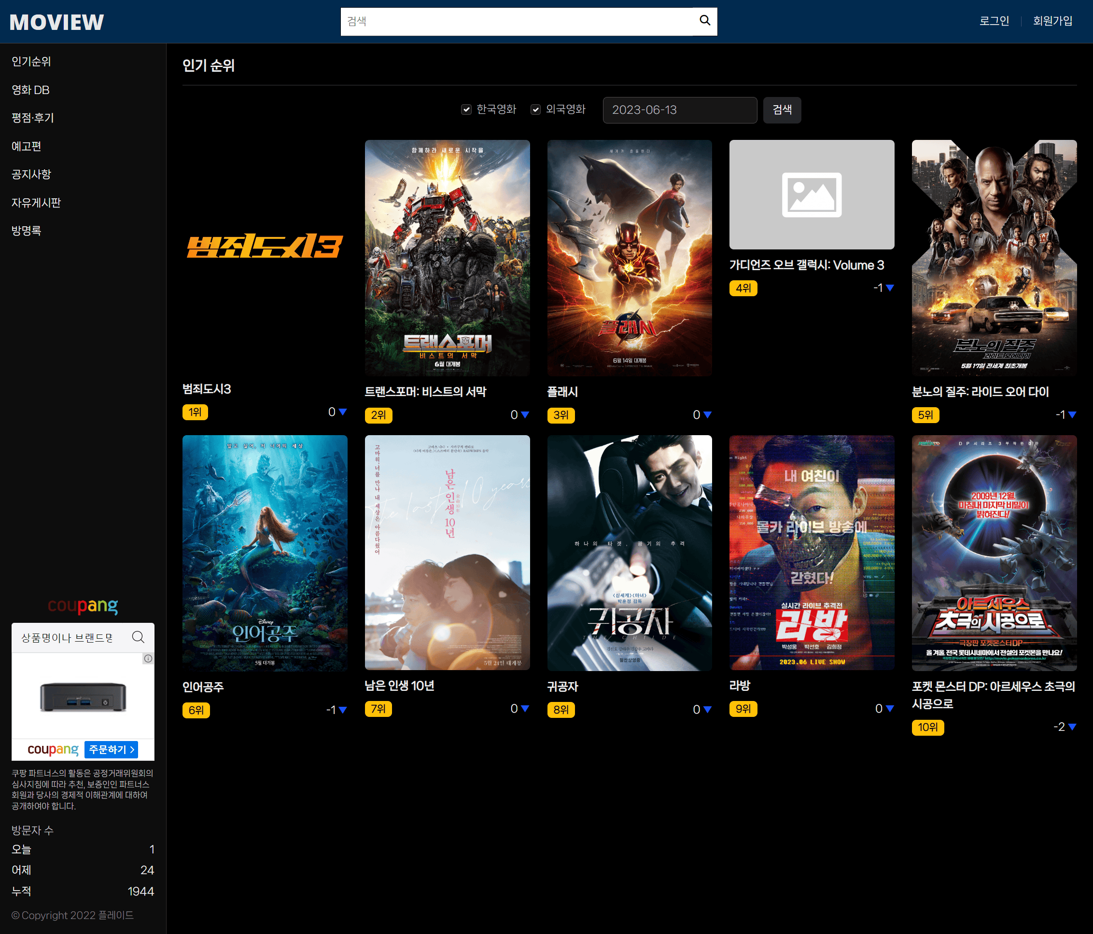Go to the 영화 DB menu item
Screen dimensions: 1093x934
[30, 90]
